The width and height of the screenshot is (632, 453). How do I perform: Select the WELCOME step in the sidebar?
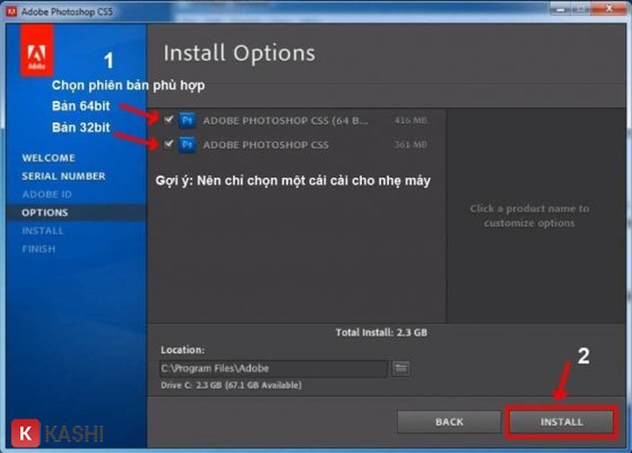tap(49, 158)
